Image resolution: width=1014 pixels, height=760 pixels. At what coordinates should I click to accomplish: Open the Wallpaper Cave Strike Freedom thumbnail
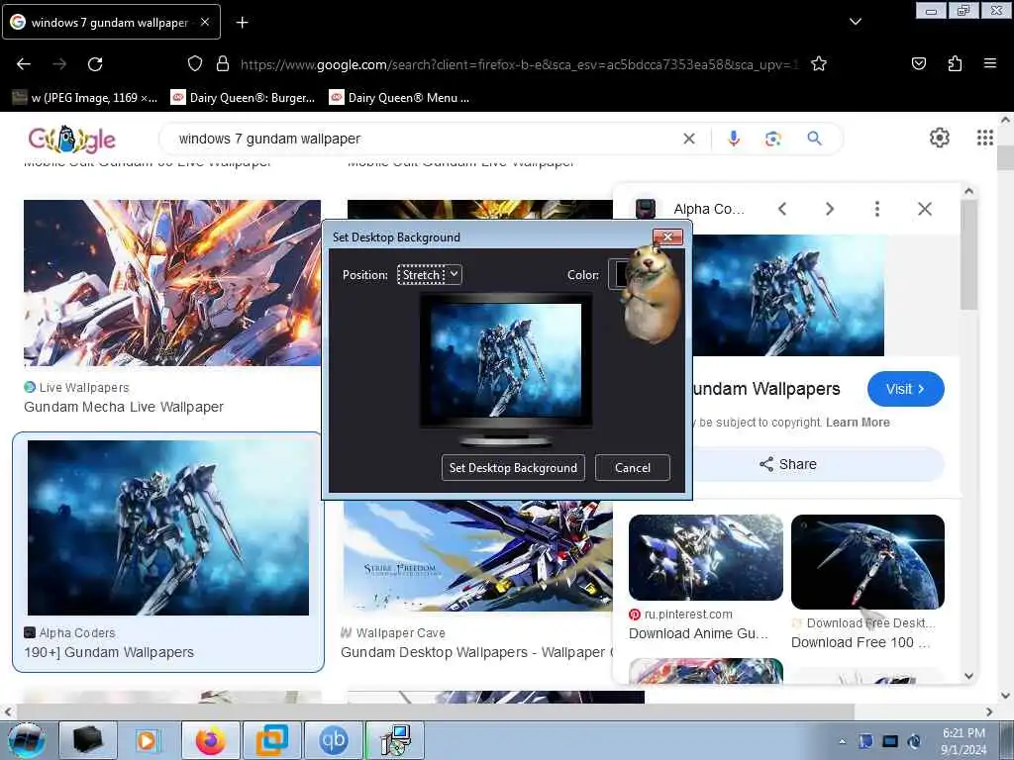pyautogui.click(x=478, y=556)
